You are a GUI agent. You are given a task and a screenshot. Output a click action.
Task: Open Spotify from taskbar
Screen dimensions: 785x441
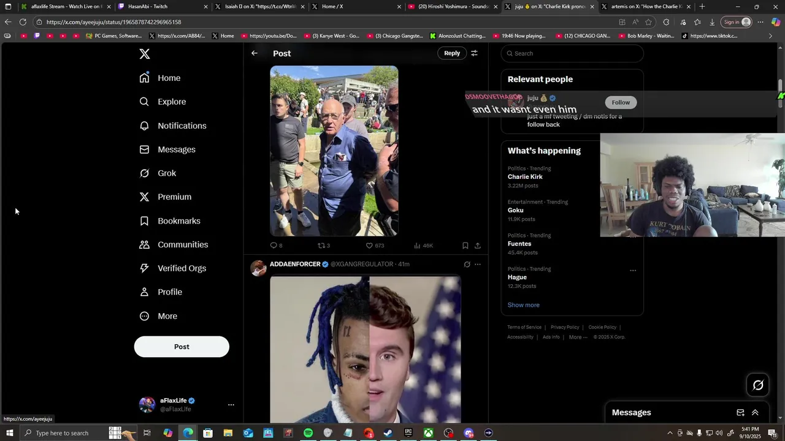point(308,433)
